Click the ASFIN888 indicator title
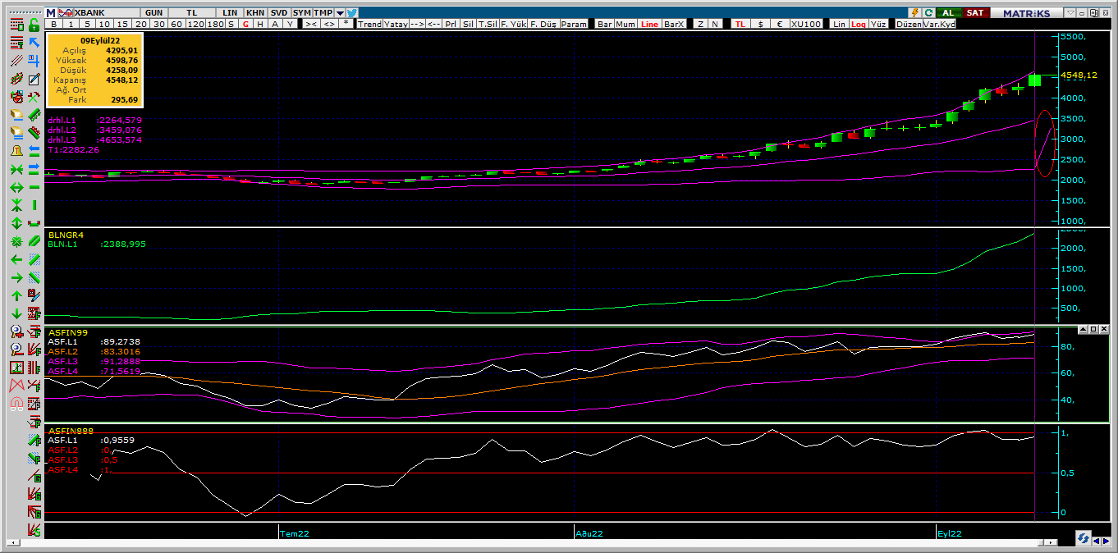The image size is (1118, 553). [70, 431]
